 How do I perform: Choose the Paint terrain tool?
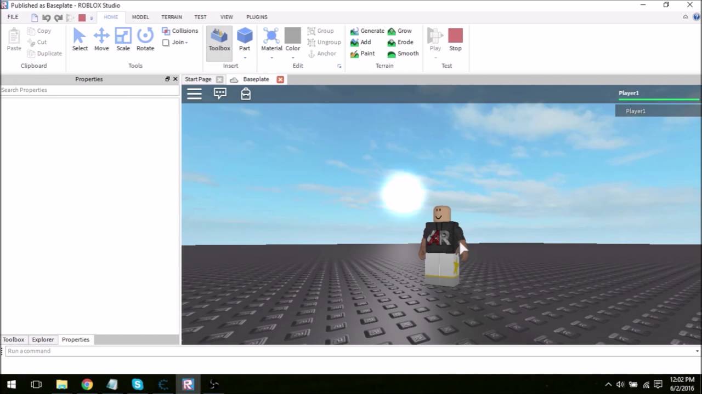tap(363, 54)
